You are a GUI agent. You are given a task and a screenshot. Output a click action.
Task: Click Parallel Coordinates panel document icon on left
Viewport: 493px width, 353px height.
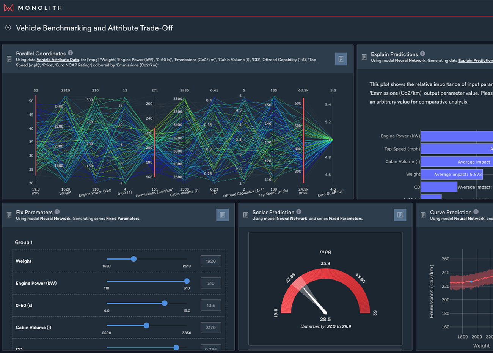click(x=9, y=59)
